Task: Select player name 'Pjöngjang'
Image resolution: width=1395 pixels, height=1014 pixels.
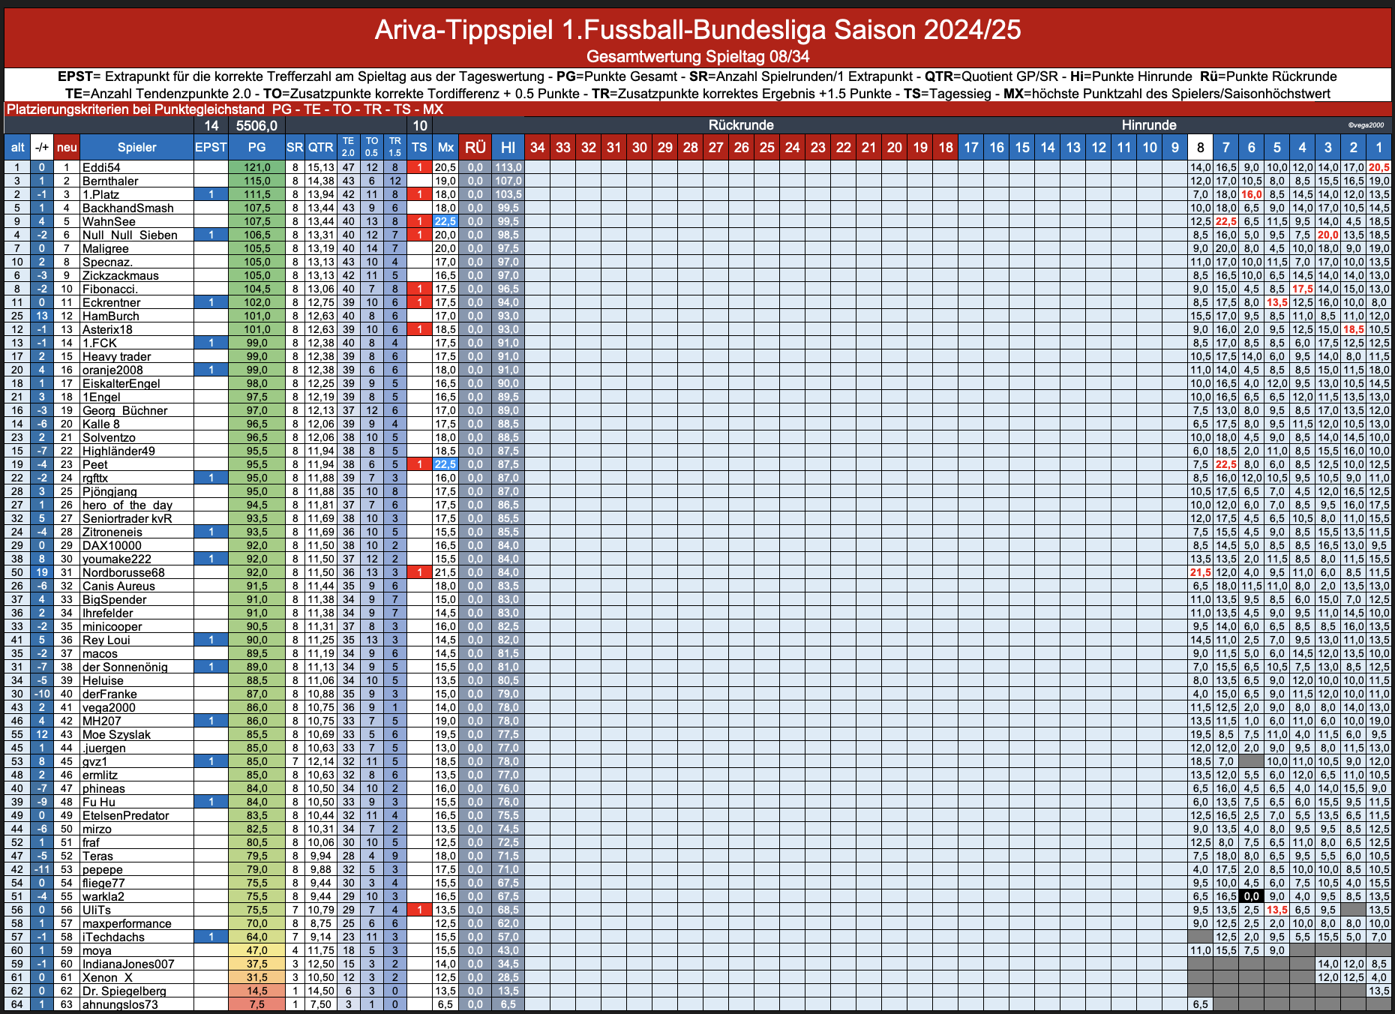Action: [109, 491]
